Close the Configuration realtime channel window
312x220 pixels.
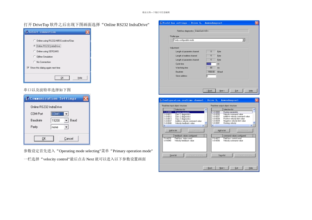257,100
